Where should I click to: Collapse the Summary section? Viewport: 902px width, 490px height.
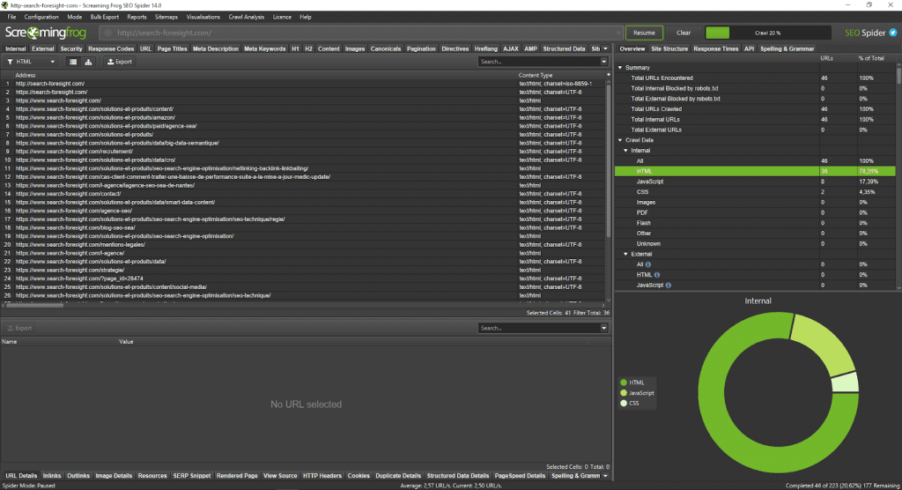point(620,67)
